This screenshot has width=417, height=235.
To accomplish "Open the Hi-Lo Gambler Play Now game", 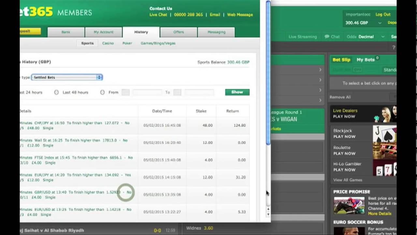I will tap(363, 167).
